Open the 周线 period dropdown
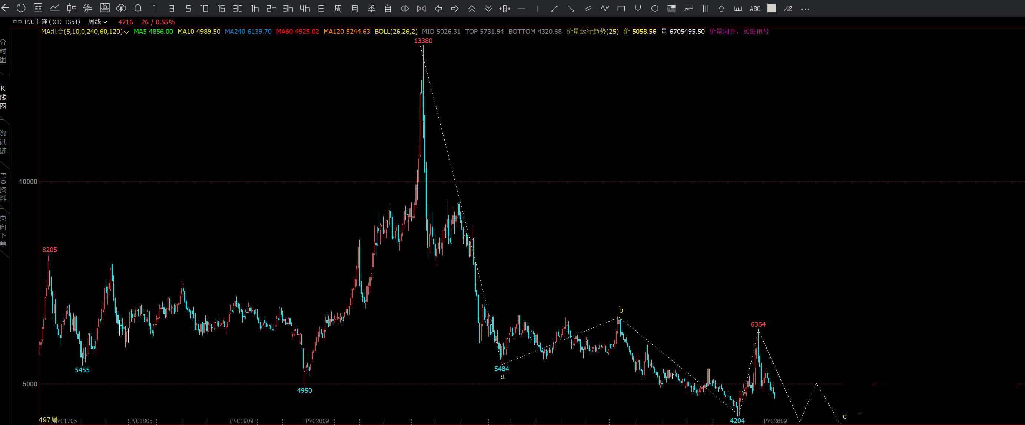1025x425 pixels. coord(98,22)
